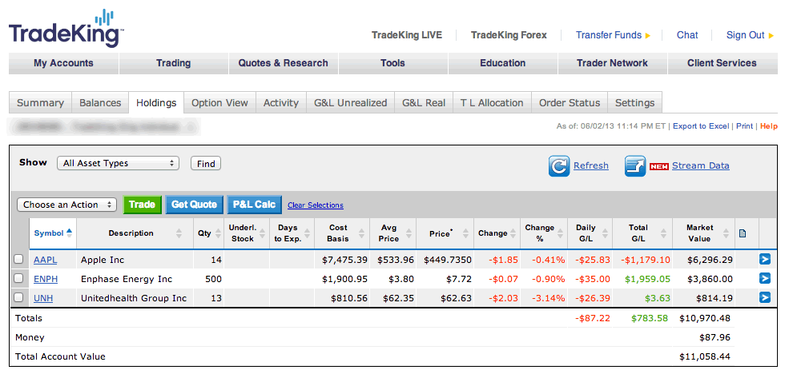Click the Stream Data link text
This screenshot has height=374, width=789.
tap(700, 165)
